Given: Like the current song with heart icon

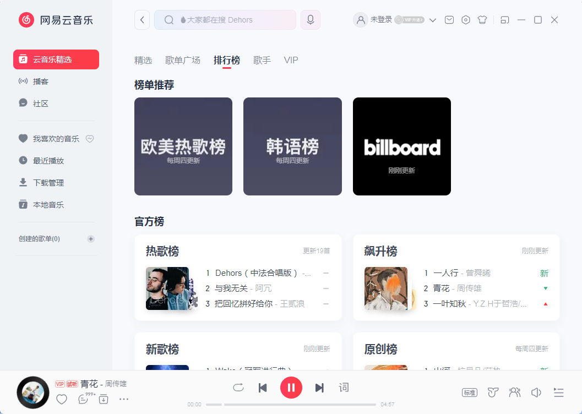Looking at the screenshot, I should click(62, 399).
